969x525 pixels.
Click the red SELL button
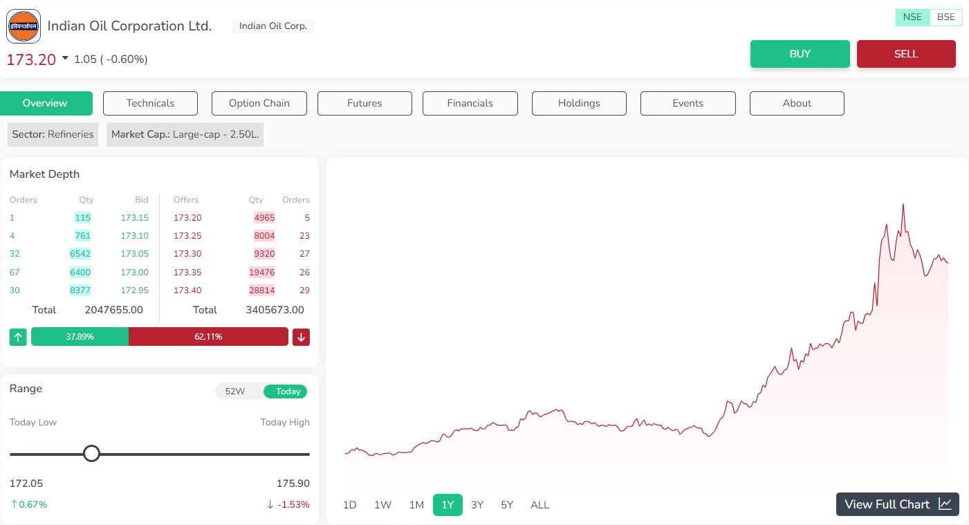(x=906, y=54)
